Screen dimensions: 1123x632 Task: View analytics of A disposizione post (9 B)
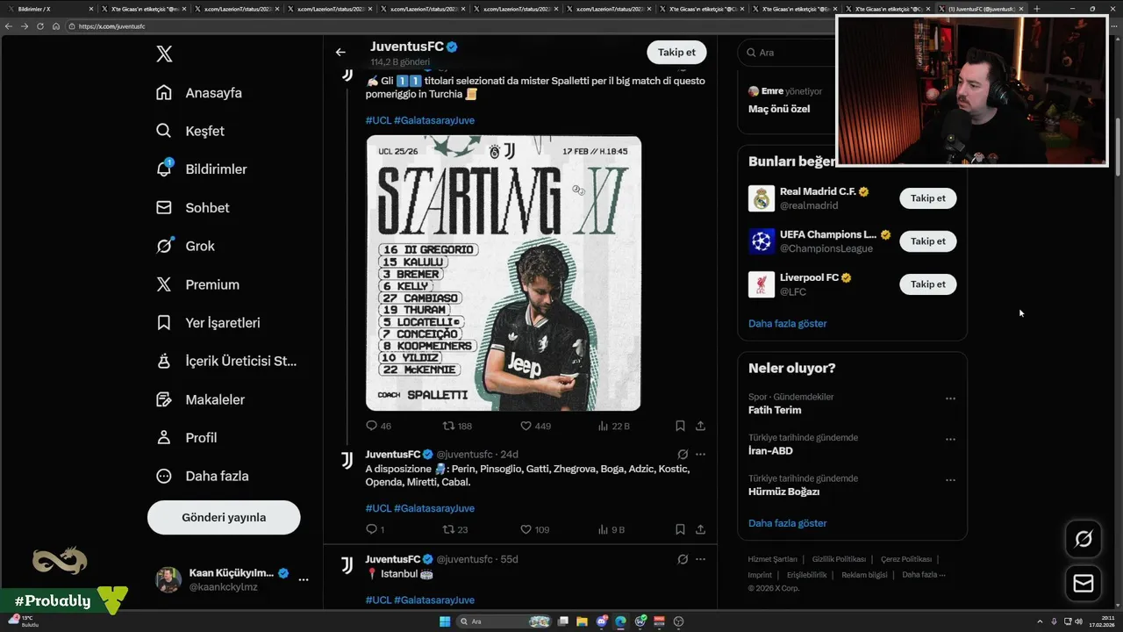(x=612, y=529)
